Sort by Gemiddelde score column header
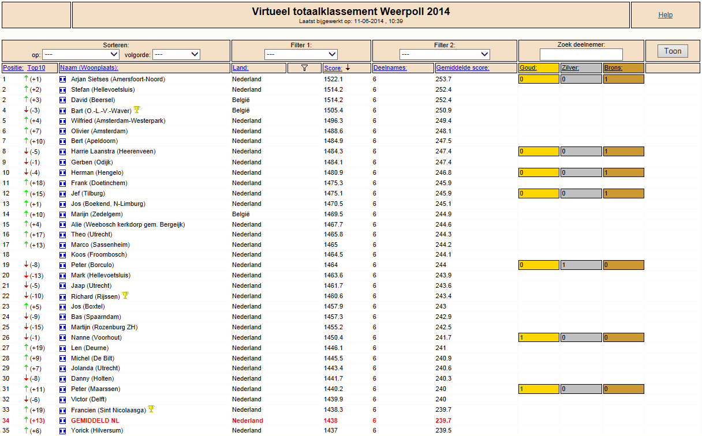The width and height of the screenshot is (702, 436). (x=462, y=68)
